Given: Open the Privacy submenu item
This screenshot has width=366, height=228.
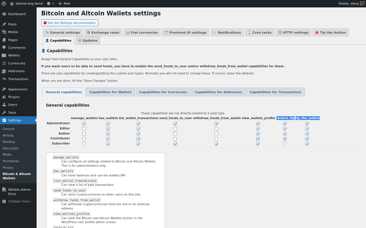Looking at the screenshot, I should coord(8,168).
